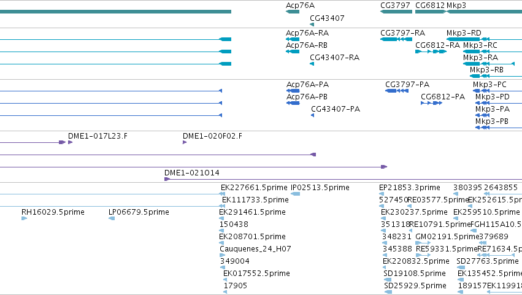Select EST EK259510.5prime

tap(486, 212)
